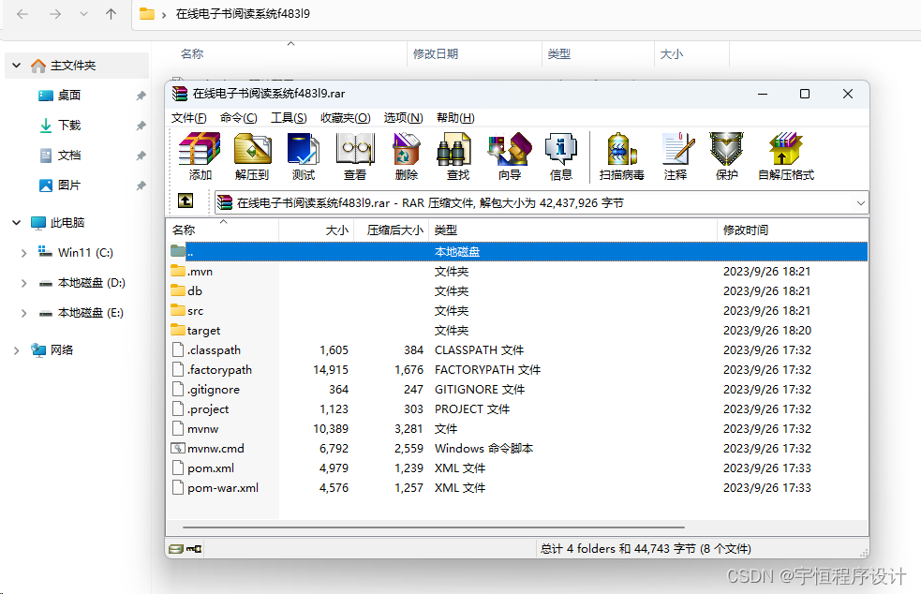921x594 pixels.
Task: Click Explorer Back navigation arrow
Action: pos(22,14)
